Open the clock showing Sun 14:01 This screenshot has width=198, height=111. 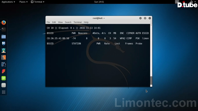[x=99, y=2]
